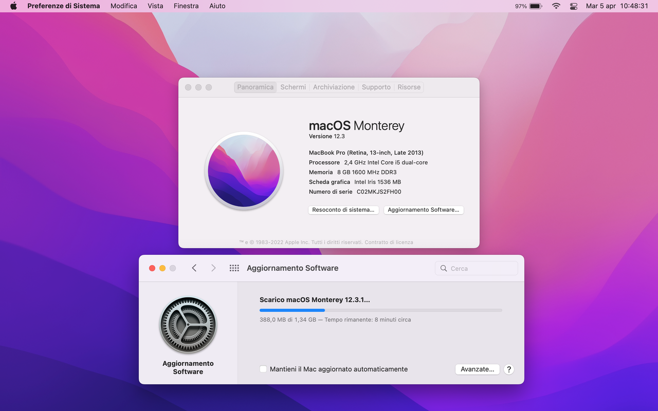Click the help question mark button
The width and height of the screenshot is (658, 411).
tap(509, 369)
